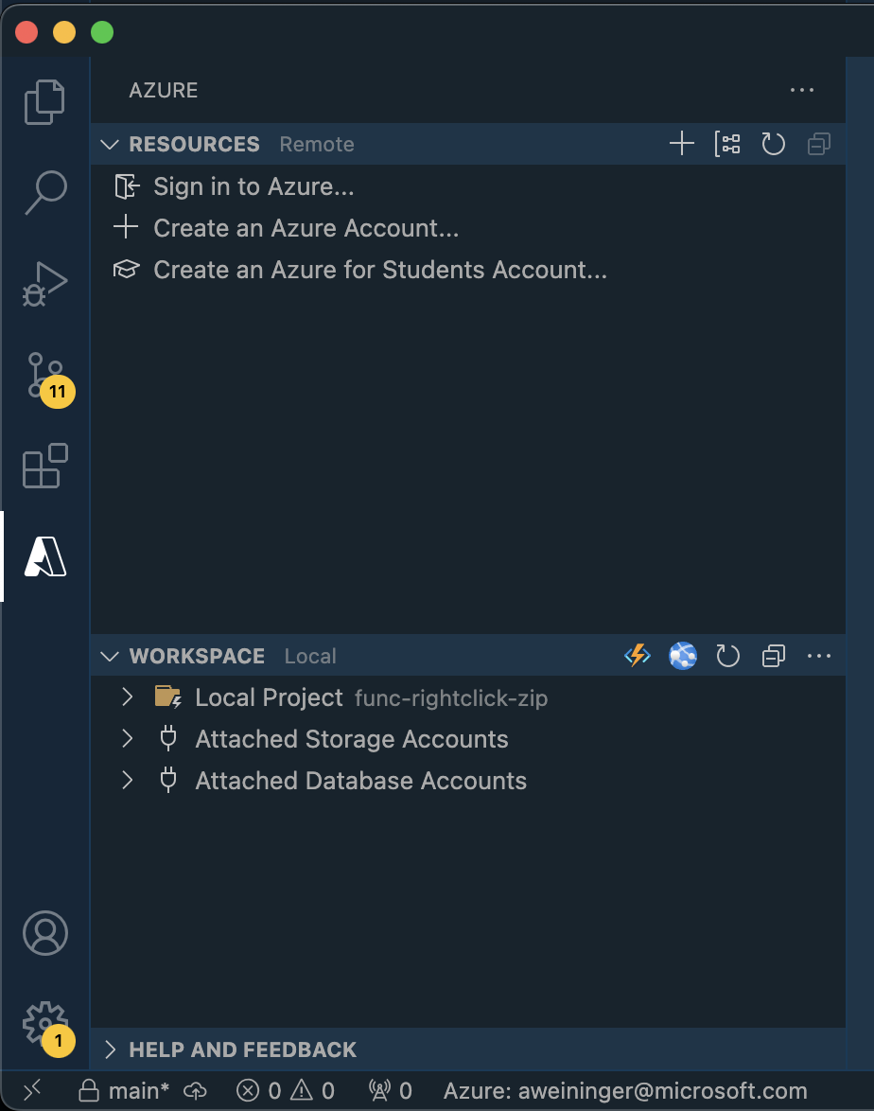Open Run and Debug view
The image size is (874, 1111).
tap(44, 283)
